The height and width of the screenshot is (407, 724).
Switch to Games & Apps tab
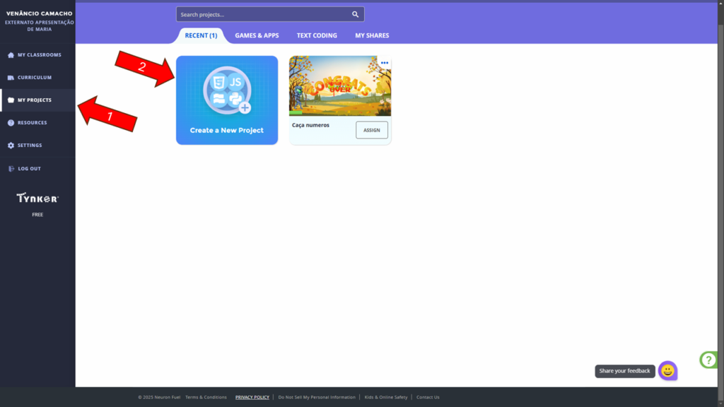pos(257,35)
